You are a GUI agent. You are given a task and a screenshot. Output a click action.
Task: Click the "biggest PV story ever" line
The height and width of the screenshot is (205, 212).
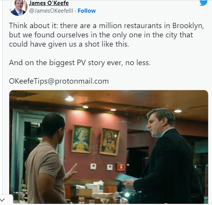80,63
